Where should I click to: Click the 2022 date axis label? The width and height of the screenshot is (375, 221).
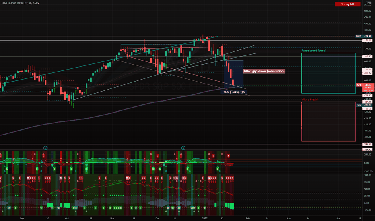click(205, 218)
